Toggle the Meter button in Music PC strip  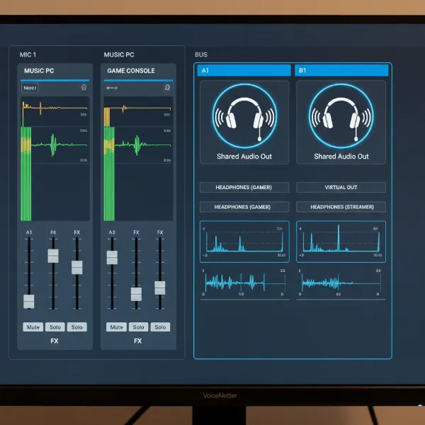[30, 88]
